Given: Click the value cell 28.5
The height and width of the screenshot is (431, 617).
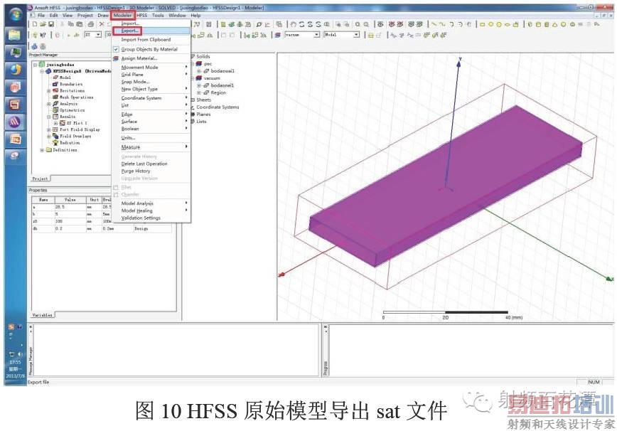Looking at the screenshot, I should pyautogui.click(x=70, y=207).
